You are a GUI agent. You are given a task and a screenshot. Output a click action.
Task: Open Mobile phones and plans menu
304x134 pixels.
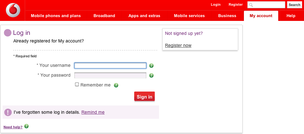(x=56, y=16)
